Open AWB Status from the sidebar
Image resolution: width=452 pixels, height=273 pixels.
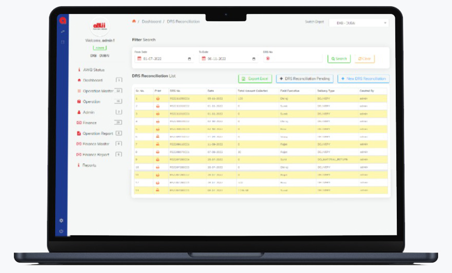point(94,70)
